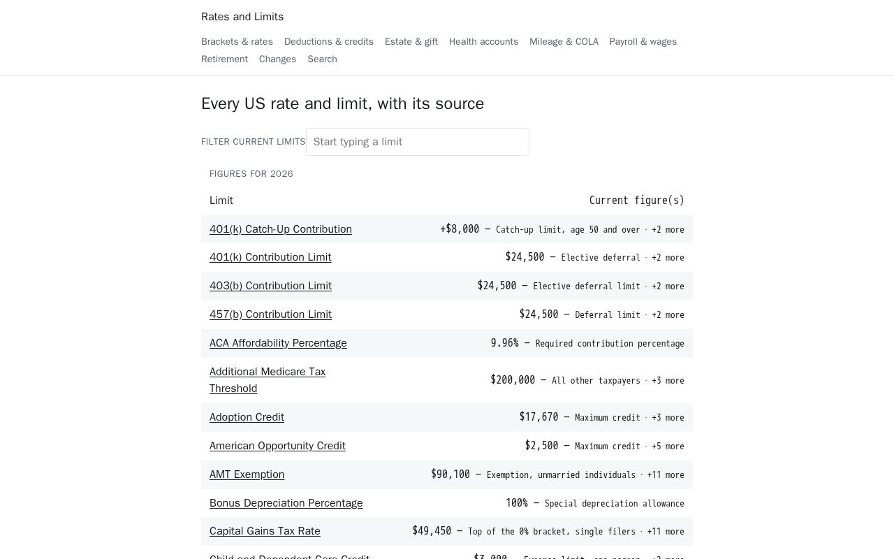The height and width of the screenshot is (559, 894).
Task: Open Capital Gains Tax Rate link
Action: coord(265,531)
